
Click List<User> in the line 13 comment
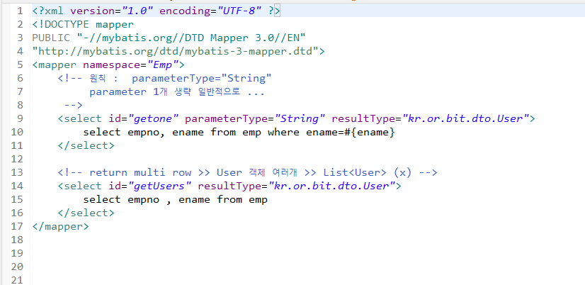point(355,172)
